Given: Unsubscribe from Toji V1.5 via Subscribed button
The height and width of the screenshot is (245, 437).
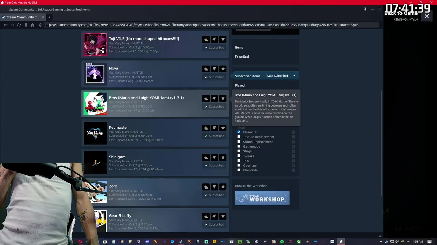Looking at the screenshot, I should [x=214, y=48].
